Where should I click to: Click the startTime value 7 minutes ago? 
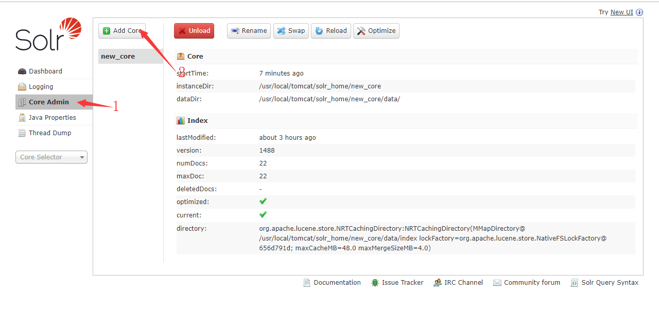[x=282, y=73]
